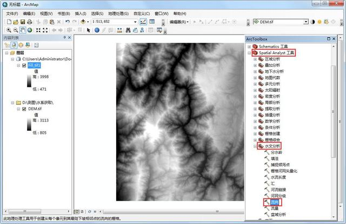This screenshot has width=346, height=224.
Task: Click the contrast adjustment icon
Action: pos(312,22)
